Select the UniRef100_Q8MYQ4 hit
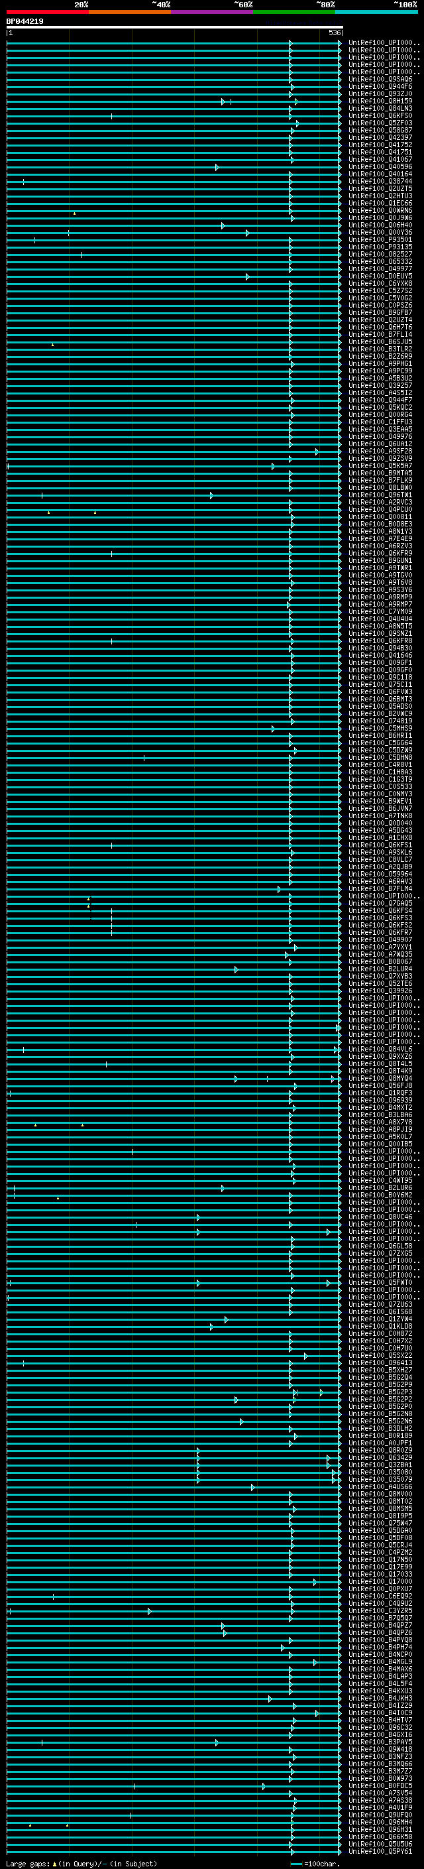Image resolution: width=424 pixels, height=1869 pixels. click(x=380, y=1078)
